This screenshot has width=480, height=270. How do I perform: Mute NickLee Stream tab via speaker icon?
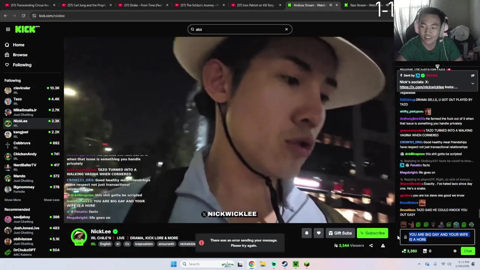point(330,5)
